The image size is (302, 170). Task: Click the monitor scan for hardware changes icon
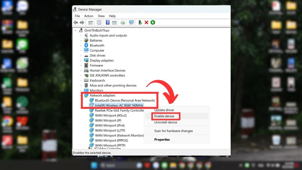[131, 23]
